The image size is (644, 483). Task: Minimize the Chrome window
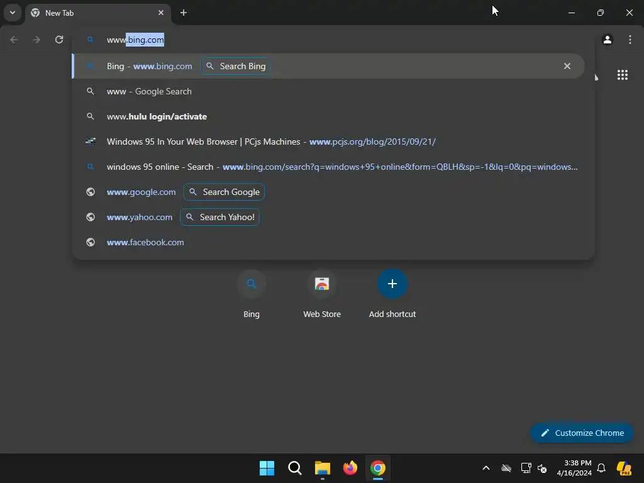coord(571,13)
